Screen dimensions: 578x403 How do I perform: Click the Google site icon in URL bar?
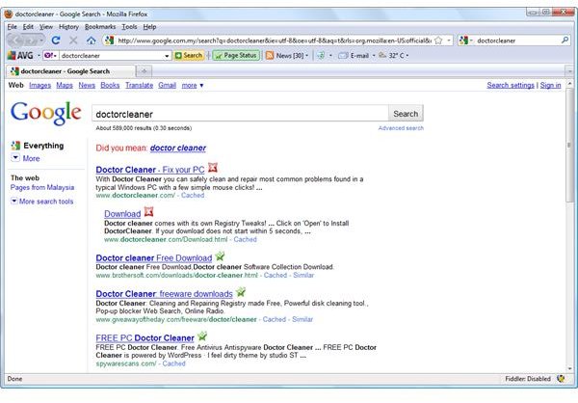[109, 40]
